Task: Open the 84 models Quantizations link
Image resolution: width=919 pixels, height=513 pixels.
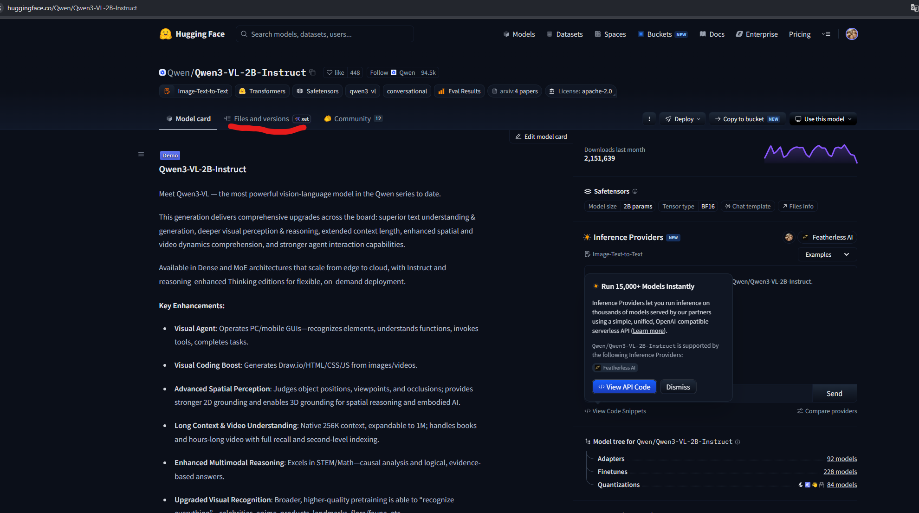Action: click(x=842, y=485)
